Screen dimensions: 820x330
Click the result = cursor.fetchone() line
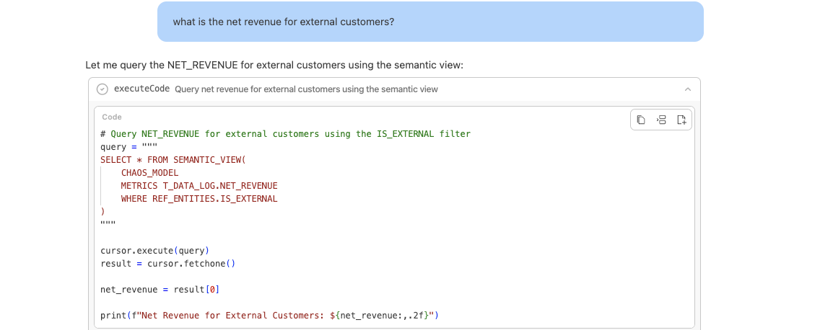pyautogui.click(x=168, y=264)
